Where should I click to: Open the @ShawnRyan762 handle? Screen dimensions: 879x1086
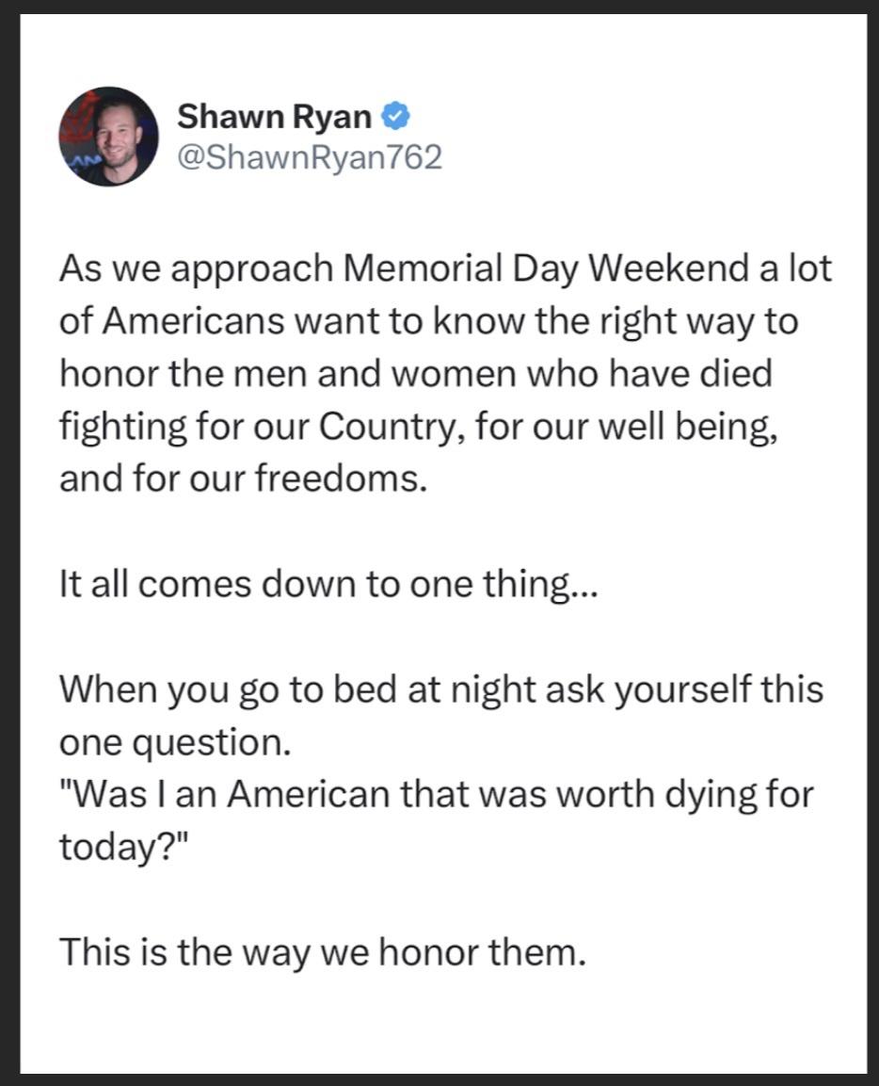click(309, 157)
